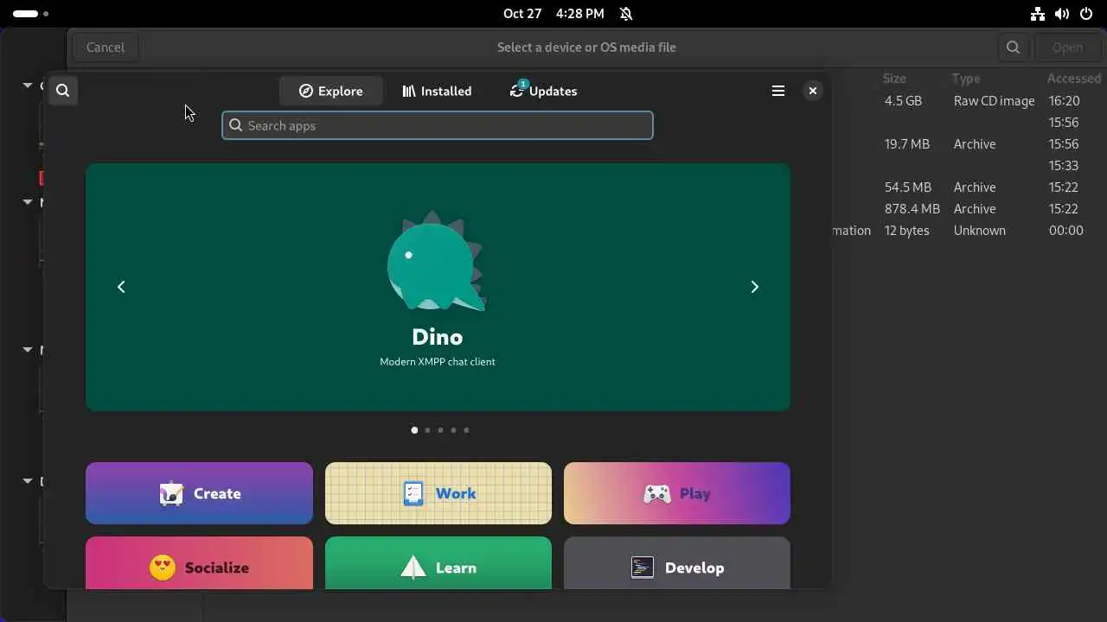Viewport: 1107px width, 622px height.
Task: Click Cancel in the file chooser dialog
Action: tap(106, 48)
